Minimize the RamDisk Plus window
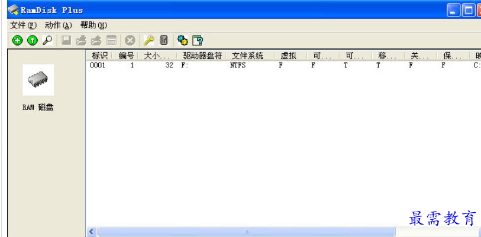481x237 pixels. 453,11
